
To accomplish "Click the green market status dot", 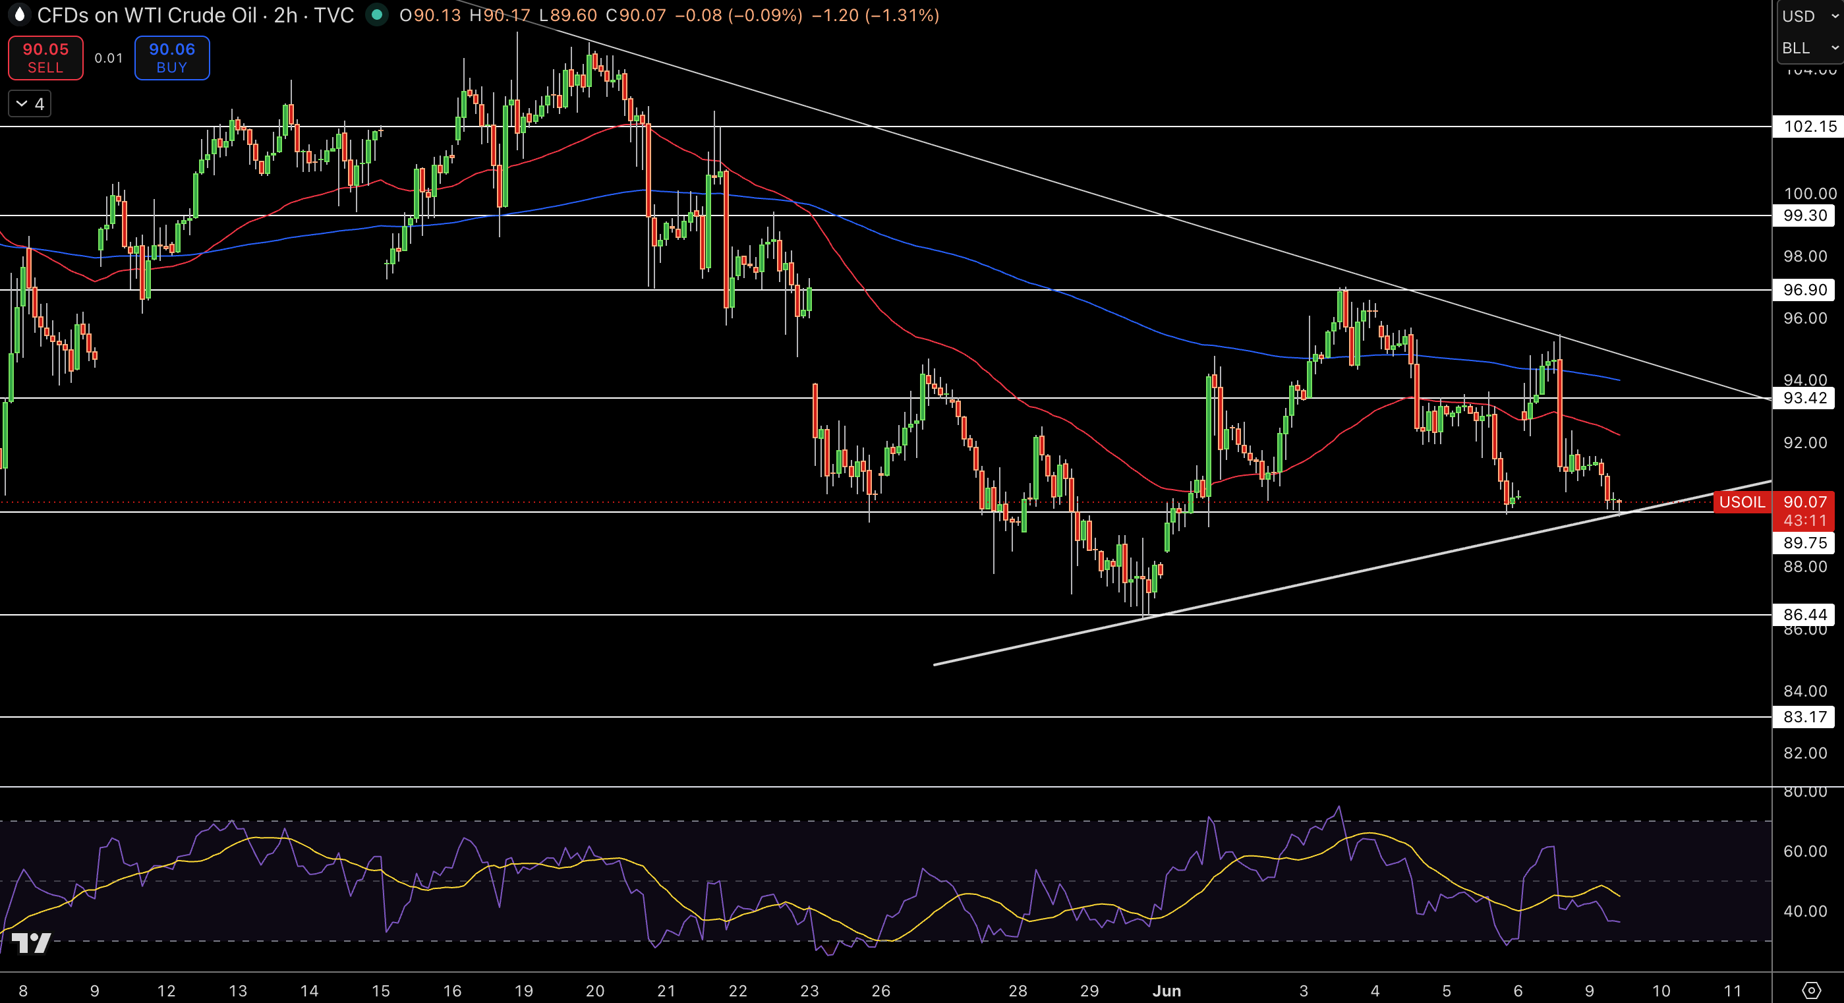I will [376, 14].
